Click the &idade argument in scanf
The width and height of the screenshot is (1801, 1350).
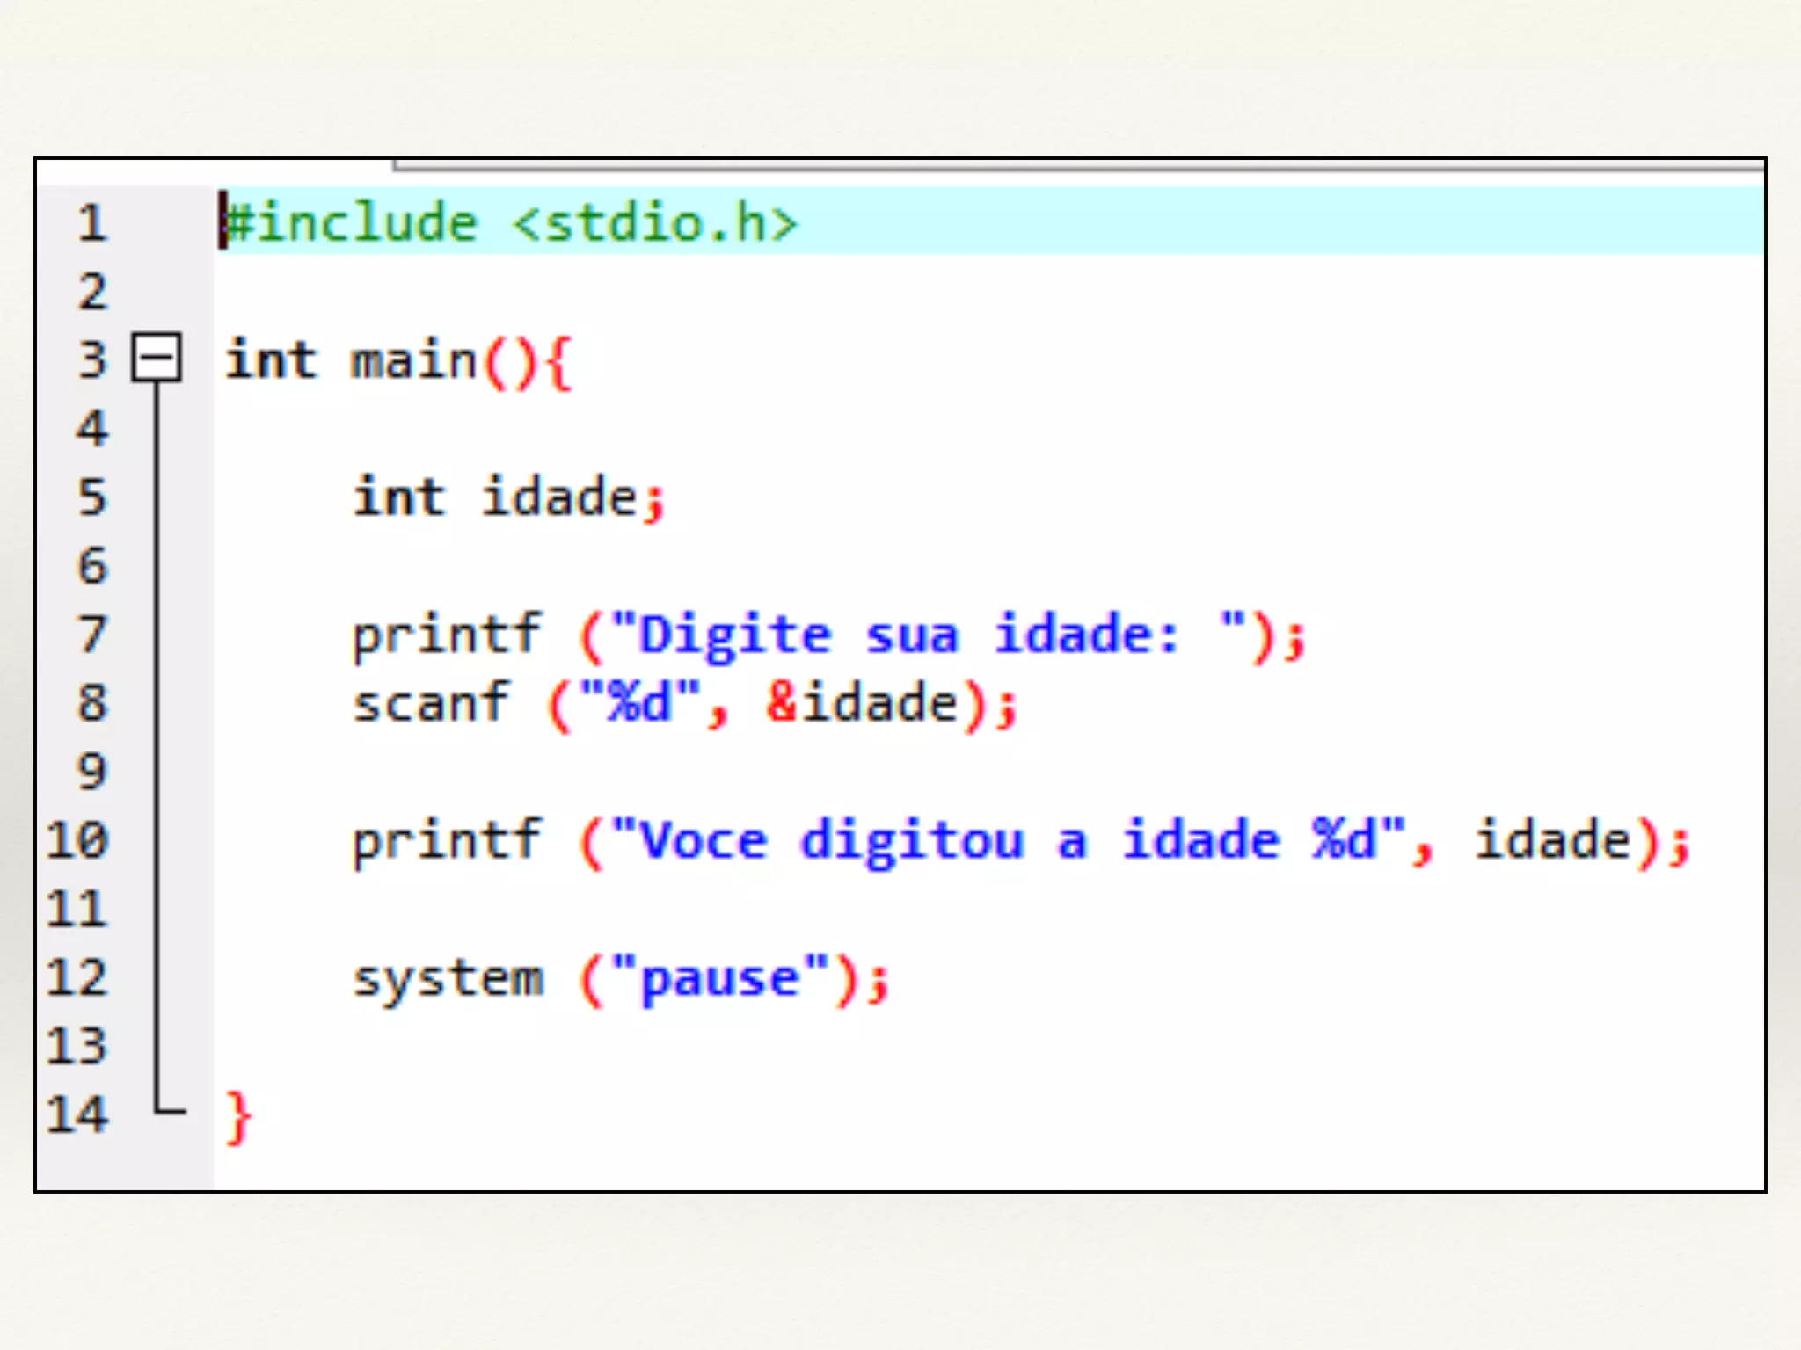coord(862,703)
